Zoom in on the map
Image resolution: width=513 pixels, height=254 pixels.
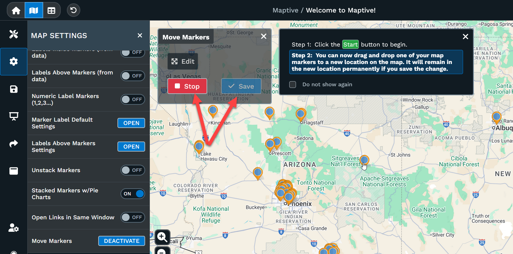point(162,237)
